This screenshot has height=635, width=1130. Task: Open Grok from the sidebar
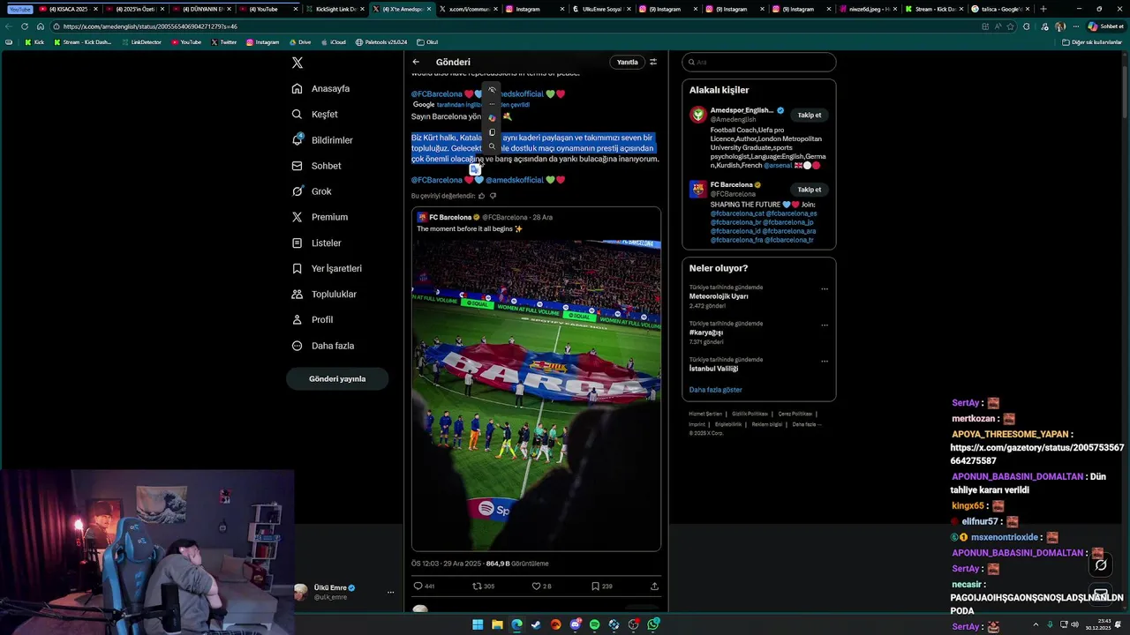coord(313,191)
